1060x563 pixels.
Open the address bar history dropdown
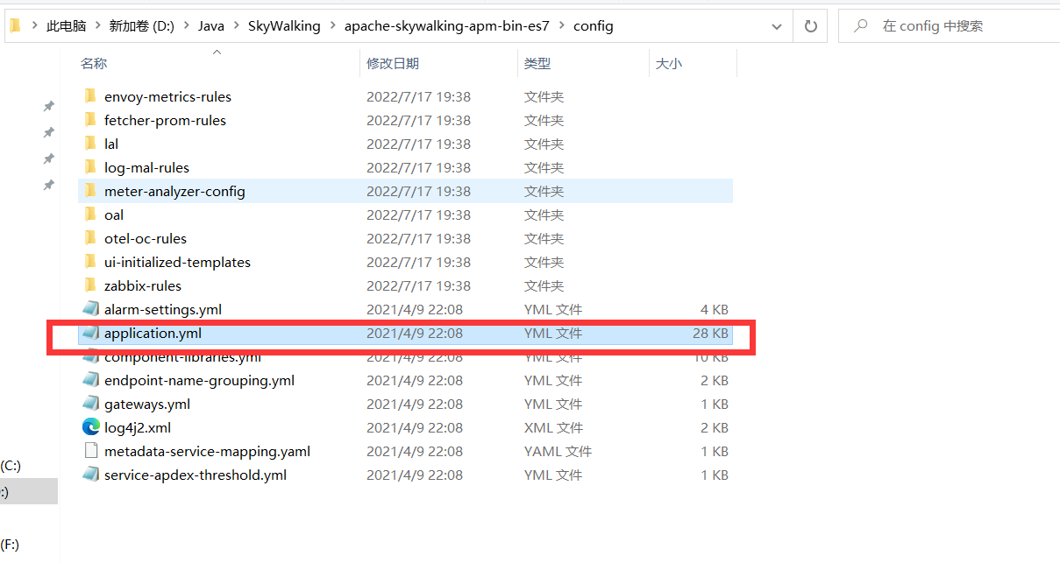coord(776,26)
